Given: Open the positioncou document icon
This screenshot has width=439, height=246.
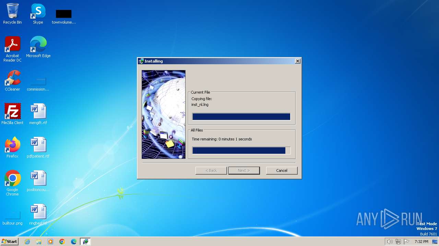Looking at the screenshot, I should 38,181.
